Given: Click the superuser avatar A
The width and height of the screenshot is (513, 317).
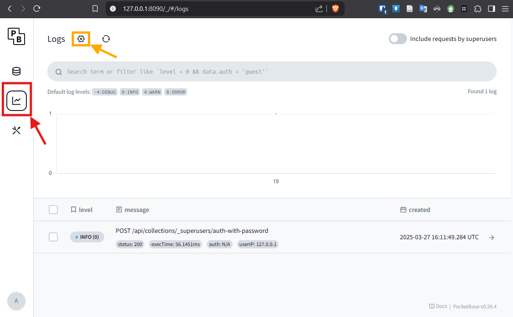Looking at the screenshot, I should pyautogui.click(x=16, y=301).
